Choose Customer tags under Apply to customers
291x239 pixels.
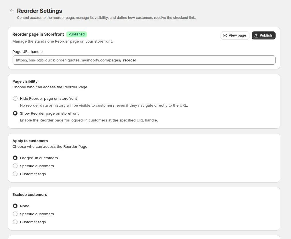point(15,174)
